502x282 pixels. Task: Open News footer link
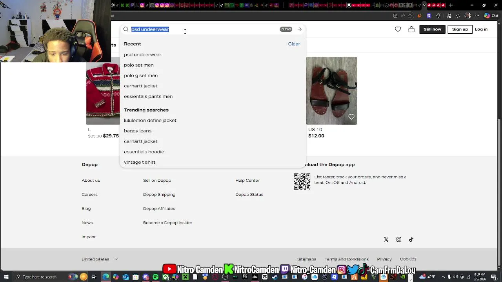87,223
